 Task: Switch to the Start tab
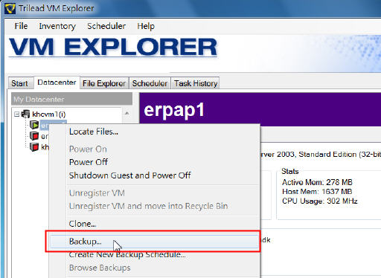tap(19, 83)
